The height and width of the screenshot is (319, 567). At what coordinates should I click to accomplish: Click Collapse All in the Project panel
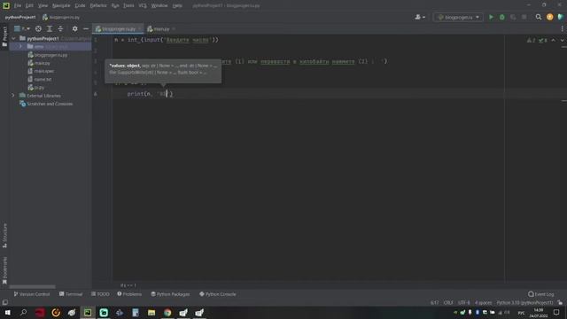point(60,28)
